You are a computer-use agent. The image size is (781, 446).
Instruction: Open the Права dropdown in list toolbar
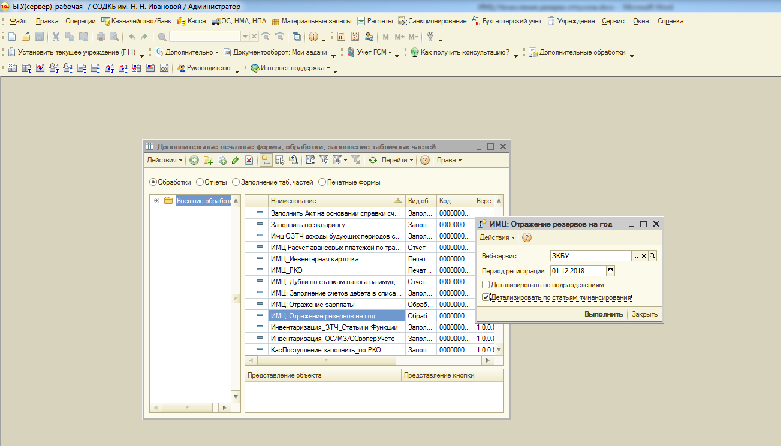(x=449, y=160)
